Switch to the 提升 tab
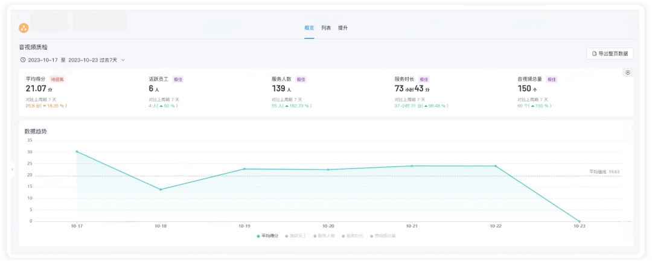The image size is (652, 263). coord(343,28)
